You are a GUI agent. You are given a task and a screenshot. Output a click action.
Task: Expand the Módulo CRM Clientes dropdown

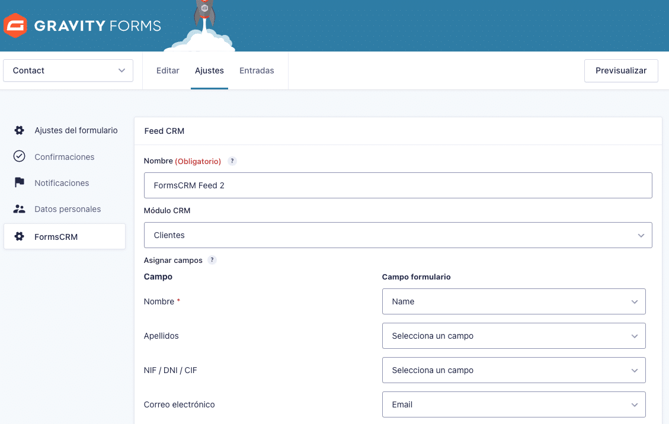398,235
